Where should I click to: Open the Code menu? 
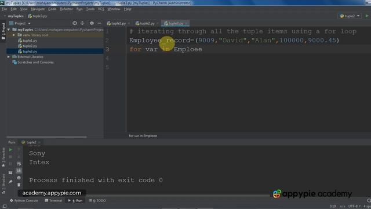click(52, 9)
